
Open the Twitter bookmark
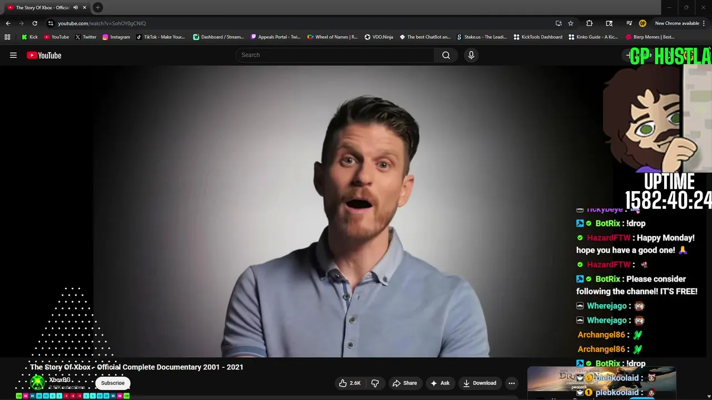coord(86,37)
